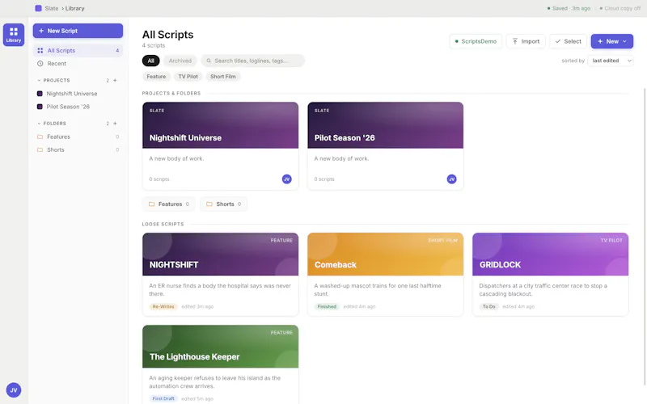647x404 pixels.
Task: Click Nightshift Universe project color square in sidebar
Action: [x=40, y=94]
